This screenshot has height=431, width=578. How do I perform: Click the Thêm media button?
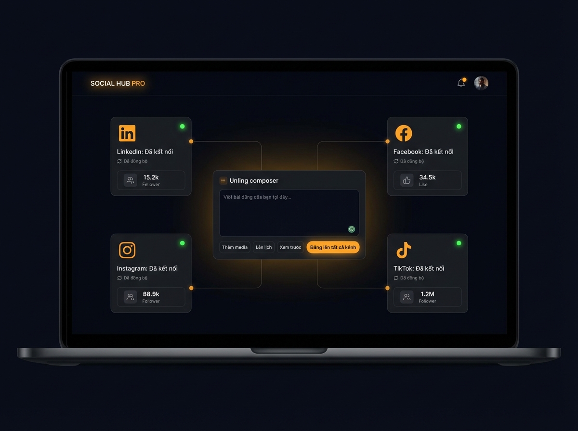pyautogui.click(x=235, y=247)
